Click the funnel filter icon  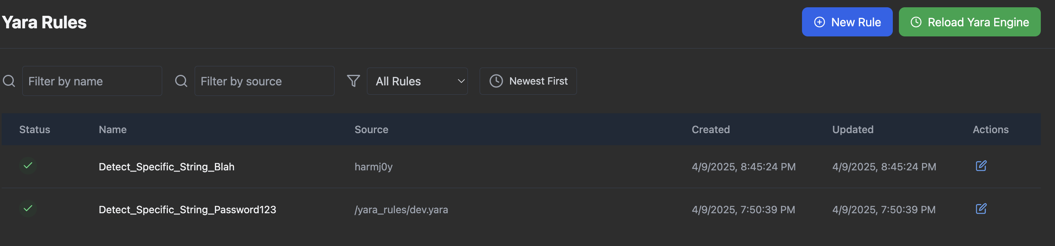click(x=353, y=81)
